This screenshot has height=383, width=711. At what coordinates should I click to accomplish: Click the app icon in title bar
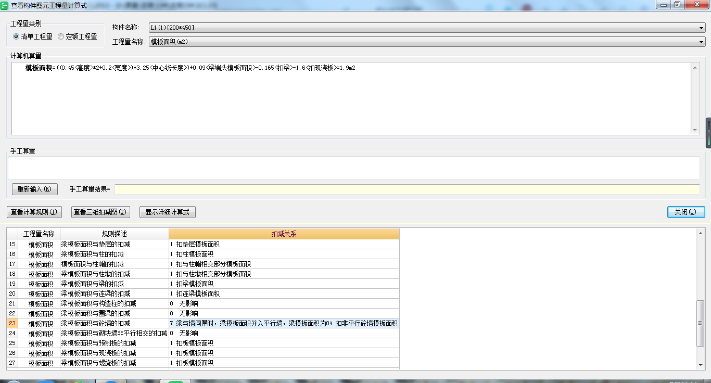coord(5,5)
